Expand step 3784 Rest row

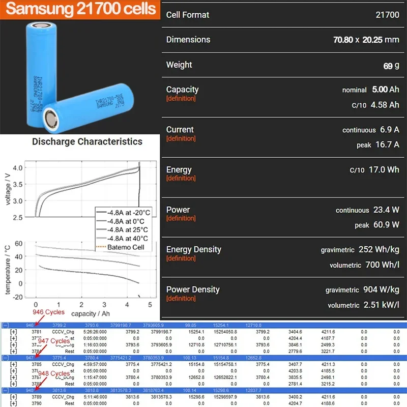[x=14, y=351]
